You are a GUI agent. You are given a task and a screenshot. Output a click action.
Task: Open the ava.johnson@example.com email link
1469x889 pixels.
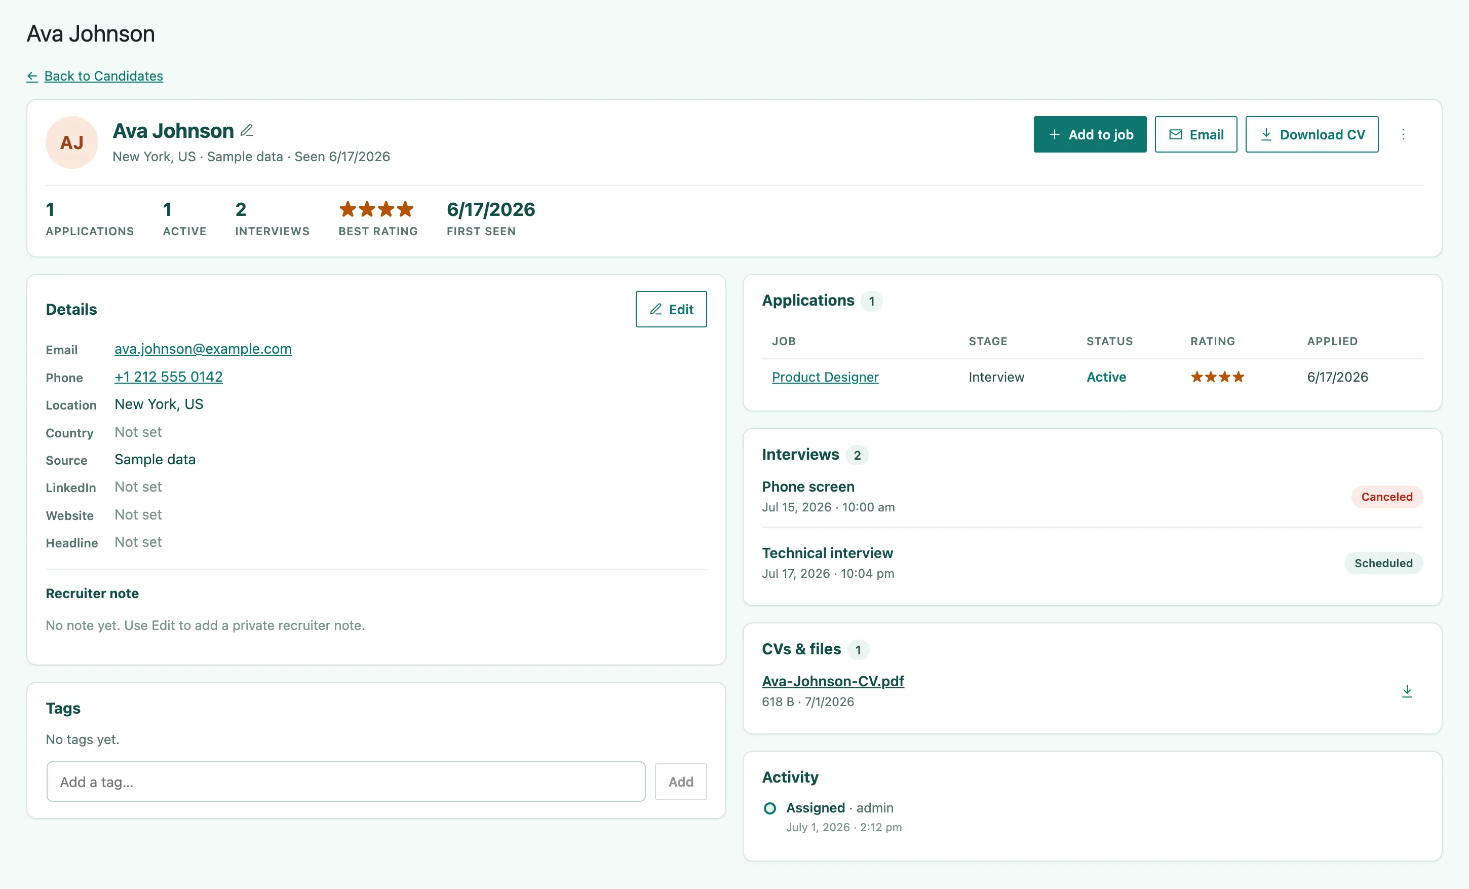coord(203,349)
